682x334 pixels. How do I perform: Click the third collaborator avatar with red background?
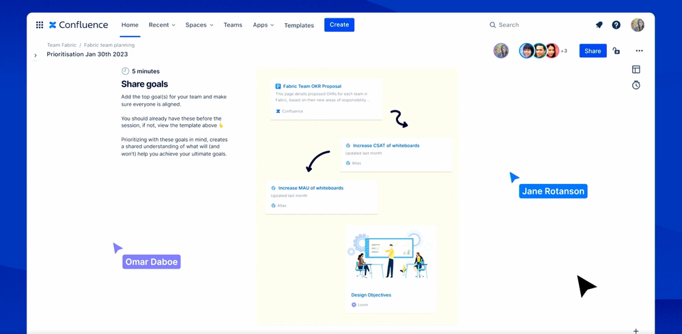(552, 51)
